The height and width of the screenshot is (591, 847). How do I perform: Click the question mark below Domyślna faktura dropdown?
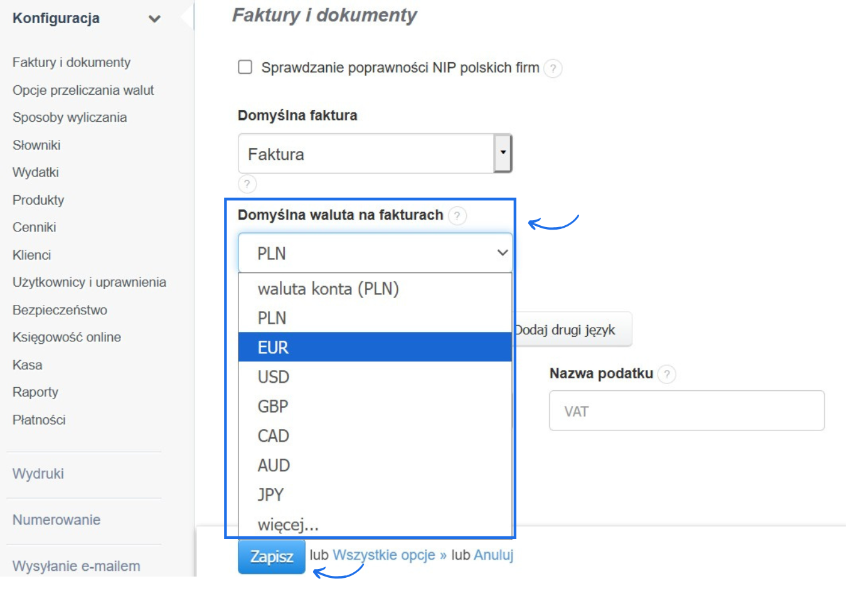point(247,184)
